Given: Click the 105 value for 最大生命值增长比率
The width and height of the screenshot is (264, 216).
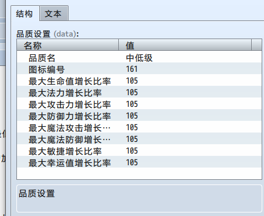Looking at the screenshot, I should (132, 81).
